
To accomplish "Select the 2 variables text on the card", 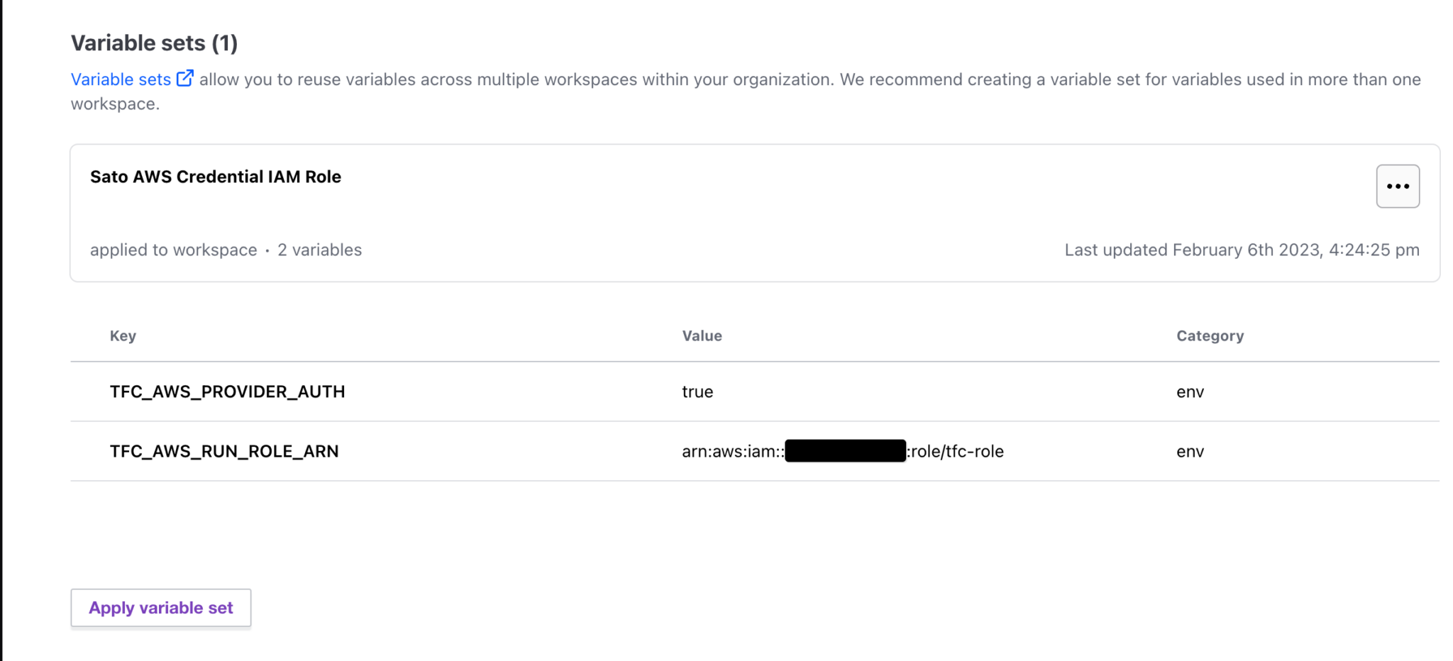I will tap(319, 250).
